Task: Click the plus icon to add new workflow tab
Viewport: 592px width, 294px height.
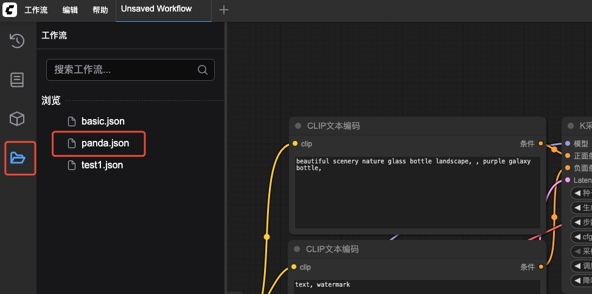Action: point(224,10)
